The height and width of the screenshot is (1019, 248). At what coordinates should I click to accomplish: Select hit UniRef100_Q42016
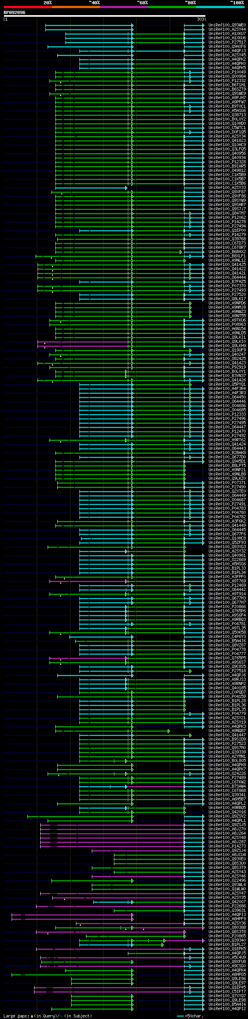pos(227,812)
